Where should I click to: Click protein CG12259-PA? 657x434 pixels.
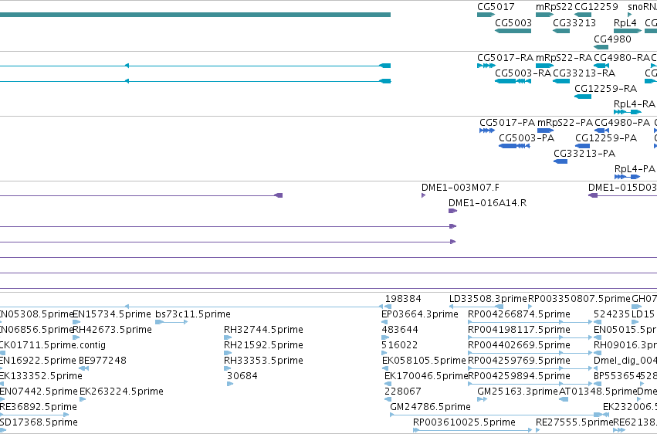(605, 138)
